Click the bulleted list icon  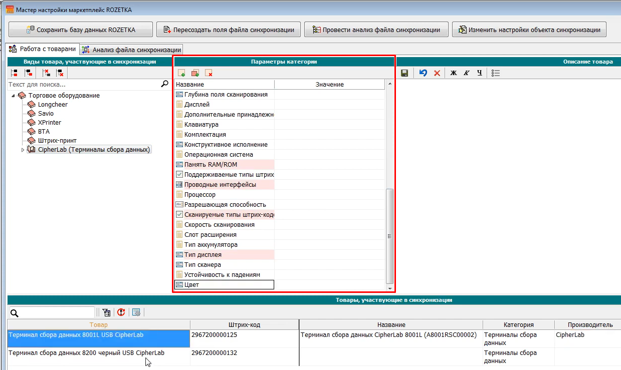pyautogui.click(x=496, y=73)
